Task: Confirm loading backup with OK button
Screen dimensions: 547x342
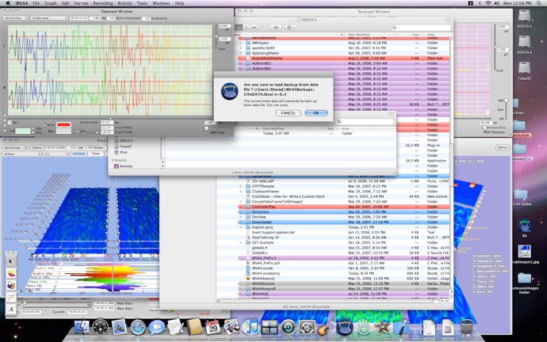Action: 316,113
